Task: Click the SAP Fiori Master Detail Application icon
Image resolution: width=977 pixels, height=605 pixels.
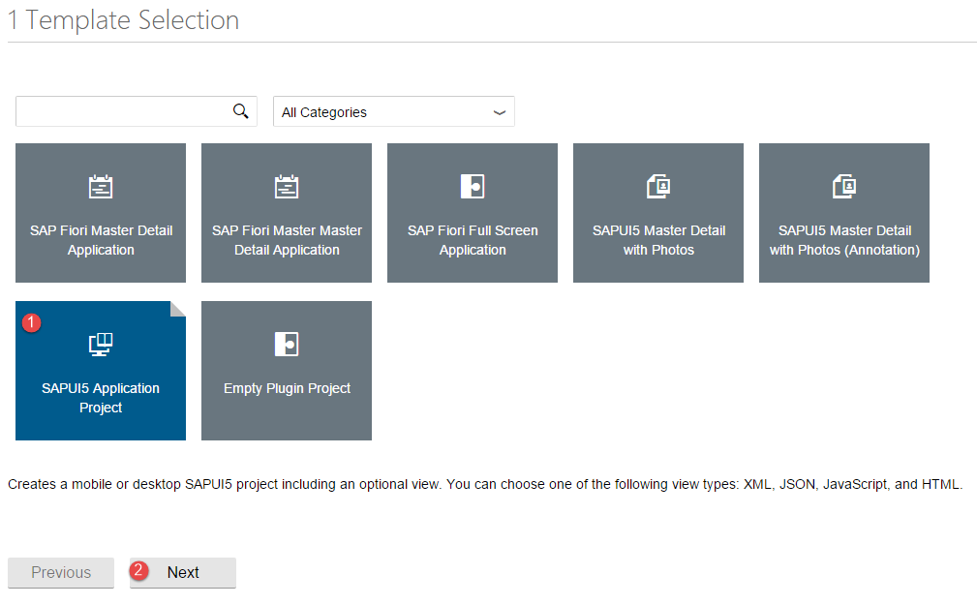Action: pos(101,186)
